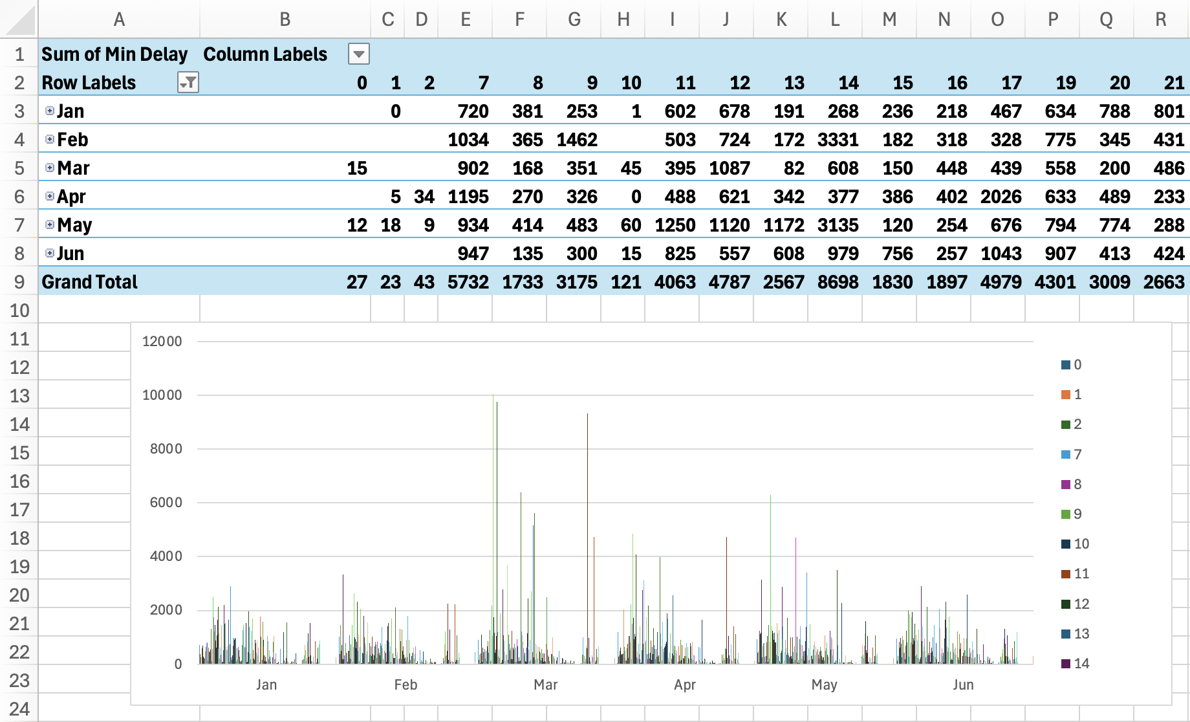This screenshot has width=1190, height=722.
Task: Expand the Apr row group
Action: [50, 196]
